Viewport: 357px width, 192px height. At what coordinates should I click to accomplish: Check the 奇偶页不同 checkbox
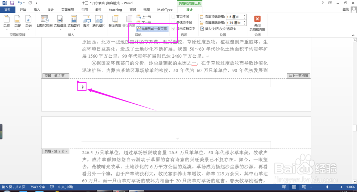174,22
